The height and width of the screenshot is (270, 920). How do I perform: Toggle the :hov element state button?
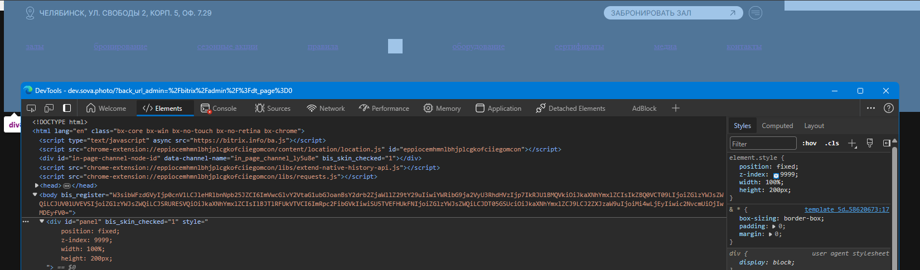[810, 144]
